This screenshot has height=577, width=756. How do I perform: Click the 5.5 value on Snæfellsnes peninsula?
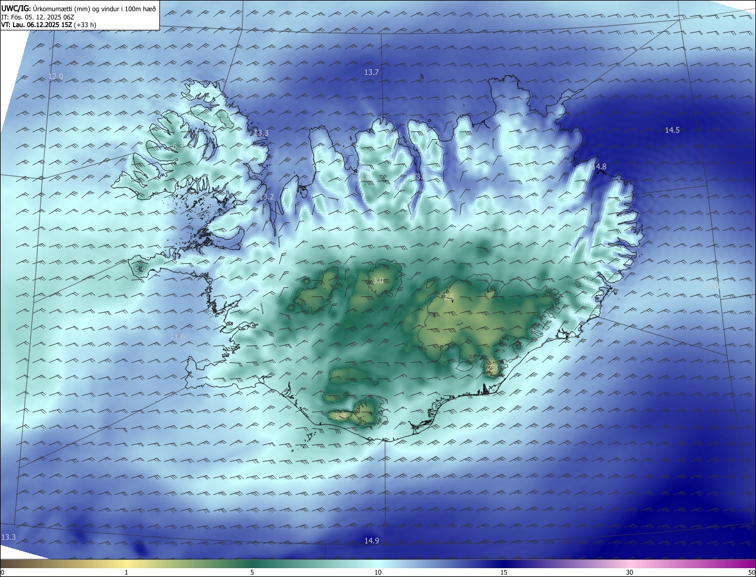tap(140, 270)
